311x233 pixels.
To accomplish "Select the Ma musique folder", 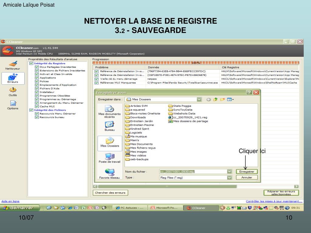I will pos(136,136).
